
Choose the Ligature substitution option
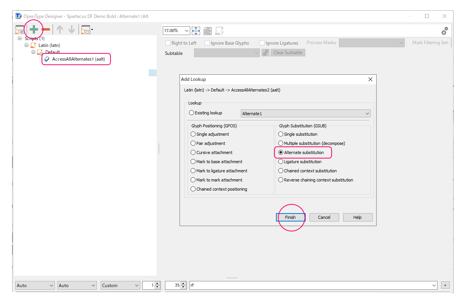click(x=281, y=162)
